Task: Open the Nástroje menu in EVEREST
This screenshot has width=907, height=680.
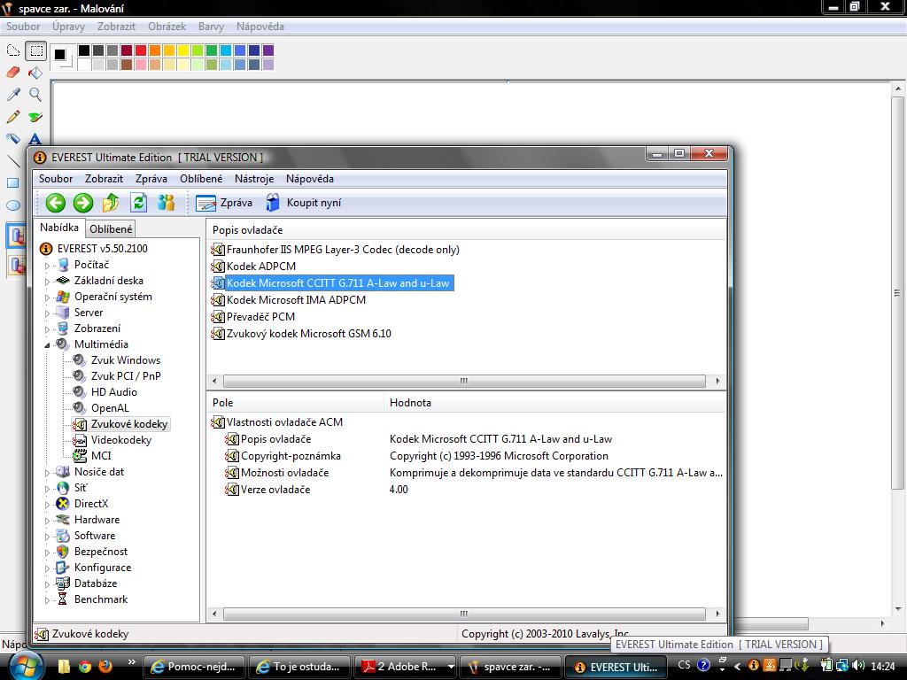Action: [x=254, y=179]
